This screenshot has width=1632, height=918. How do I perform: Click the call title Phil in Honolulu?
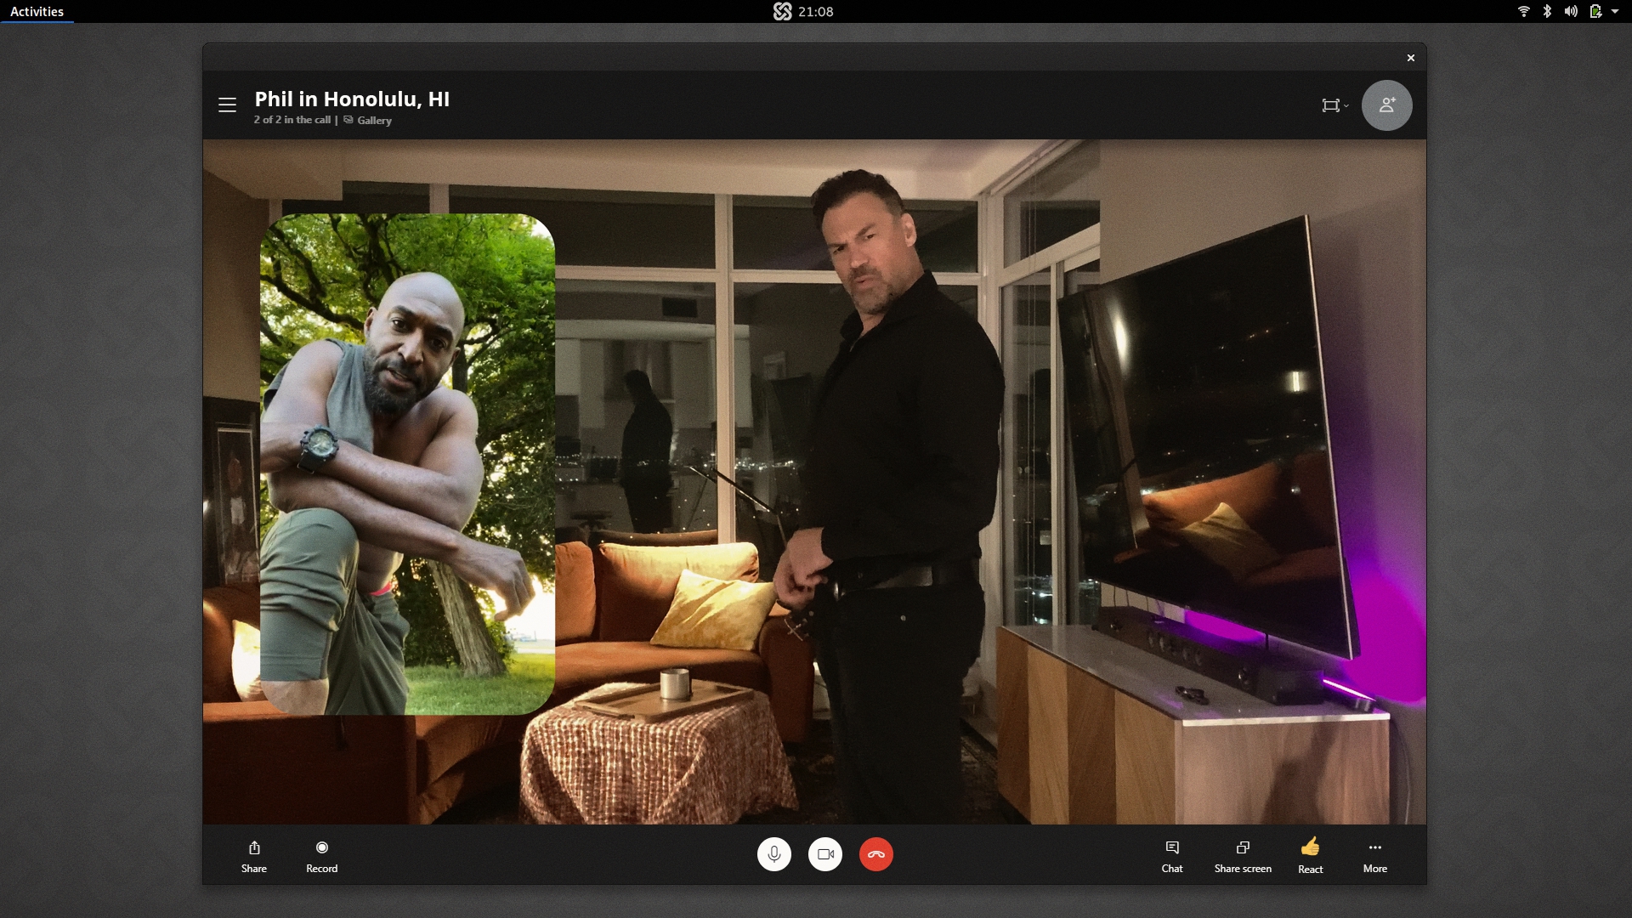352,99
